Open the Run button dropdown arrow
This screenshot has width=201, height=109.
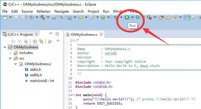pyautogui.click(x=132, y=17)
